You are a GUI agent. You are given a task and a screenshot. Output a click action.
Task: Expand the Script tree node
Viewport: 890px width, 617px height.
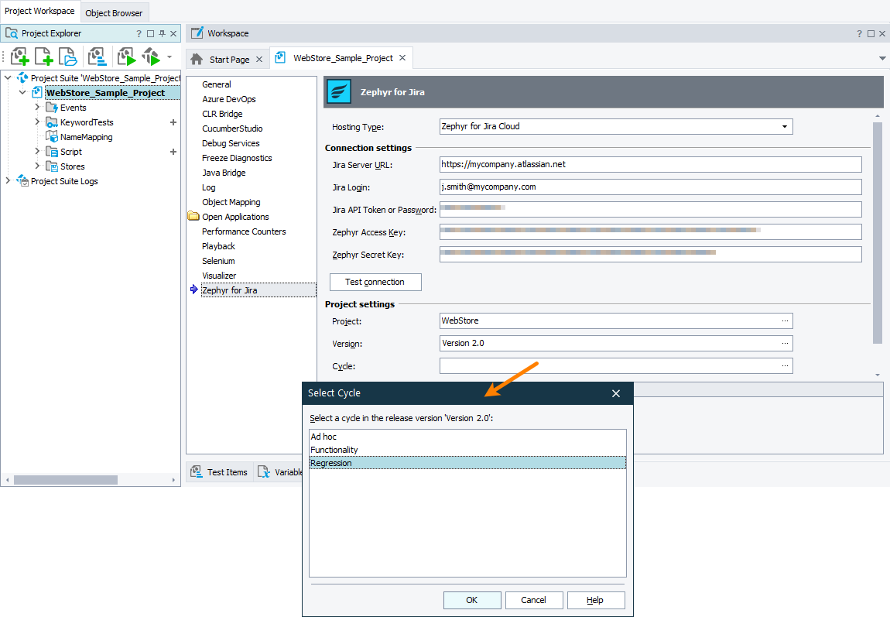37,151
